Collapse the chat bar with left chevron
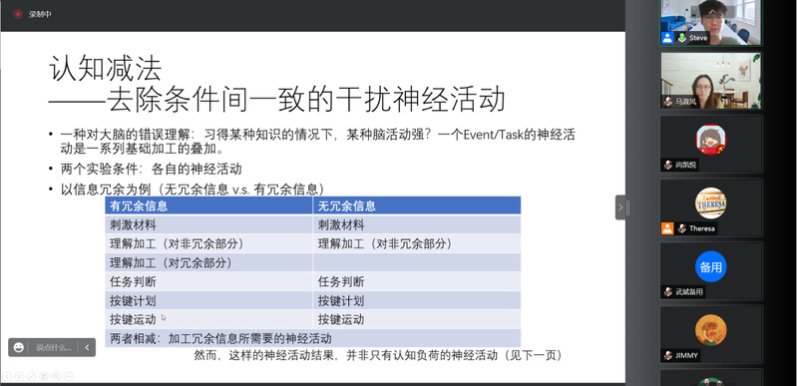 [87, 347]
